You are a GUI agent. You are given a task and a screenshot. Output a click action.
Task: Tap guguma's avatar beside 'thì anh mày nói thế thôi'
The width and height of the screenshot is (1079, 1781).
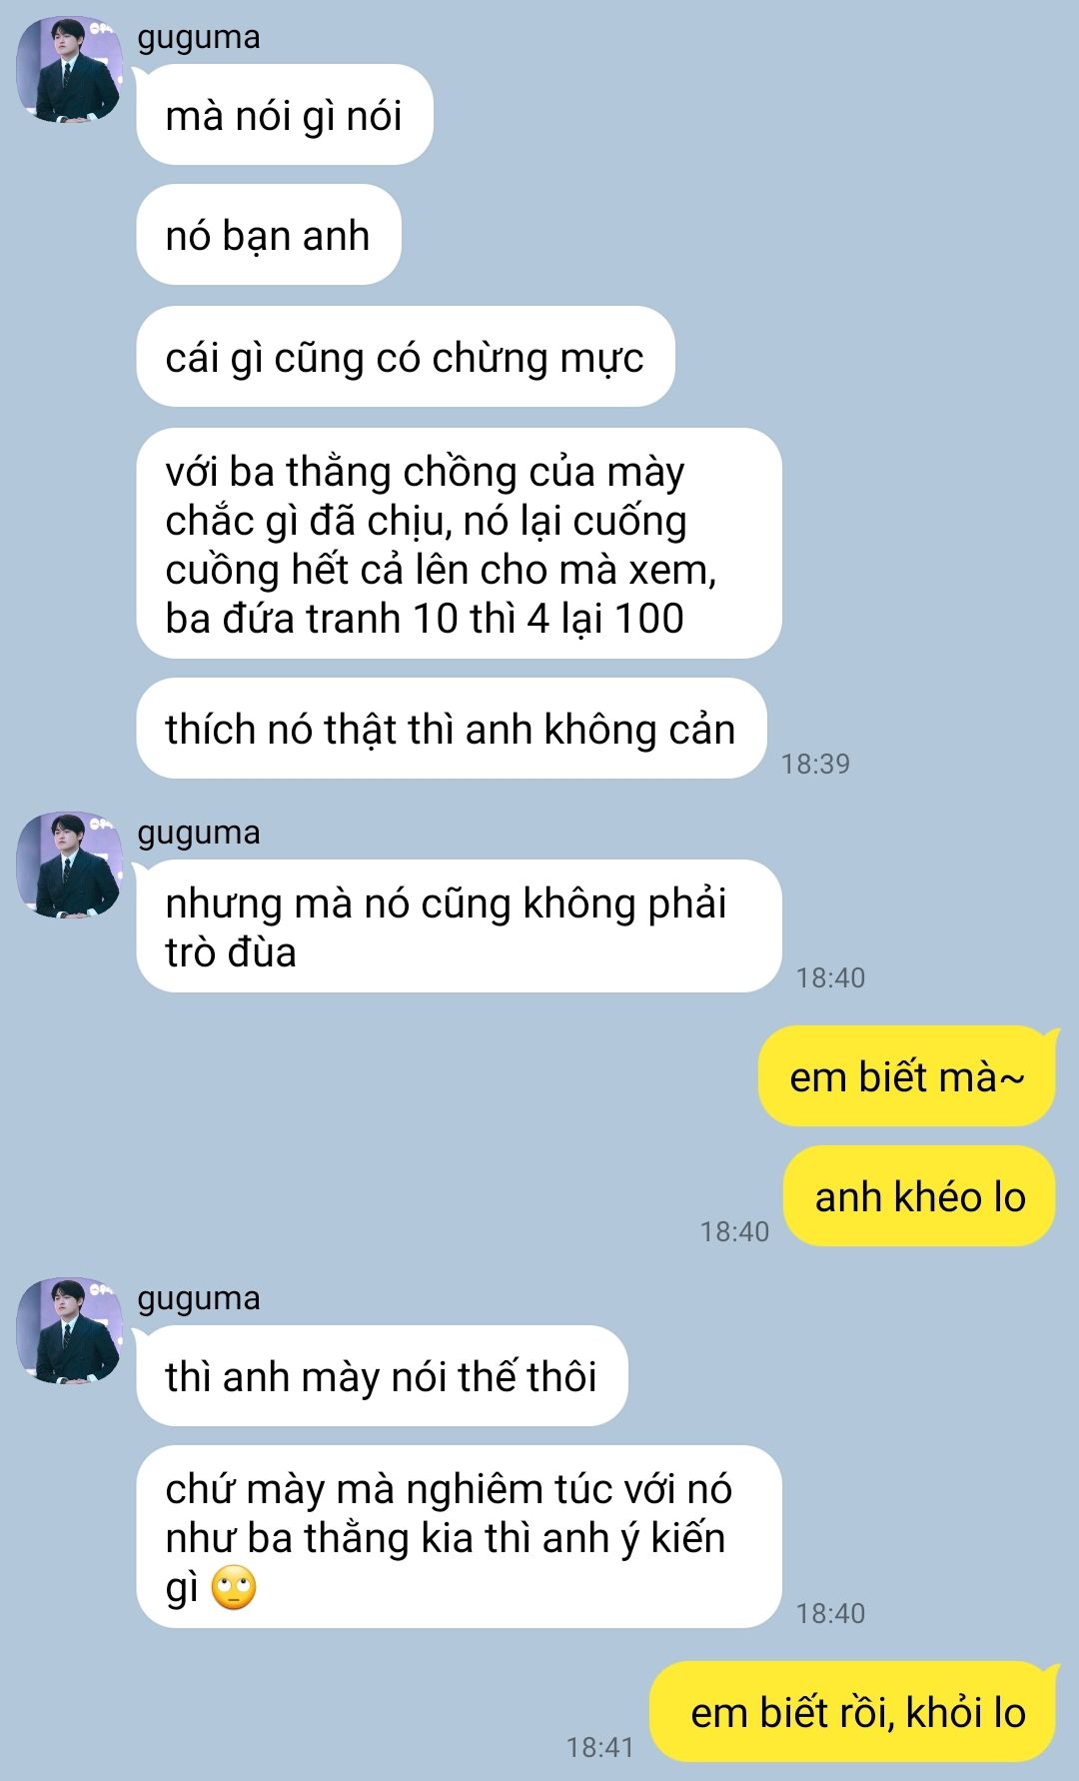pyautogui.click(x=69, y=1331)
